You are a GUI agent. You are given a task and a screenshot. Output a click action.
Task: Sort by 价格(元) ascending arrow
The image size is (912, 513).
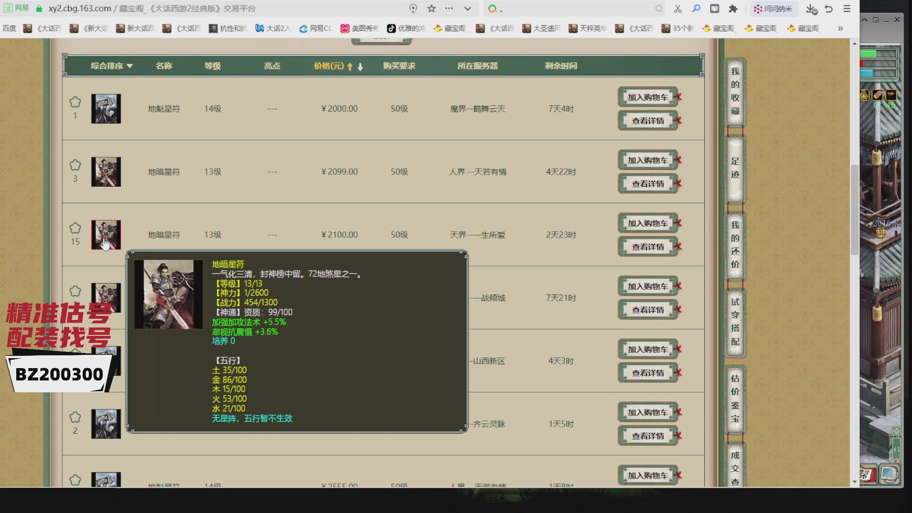click(x=350, y=66)
